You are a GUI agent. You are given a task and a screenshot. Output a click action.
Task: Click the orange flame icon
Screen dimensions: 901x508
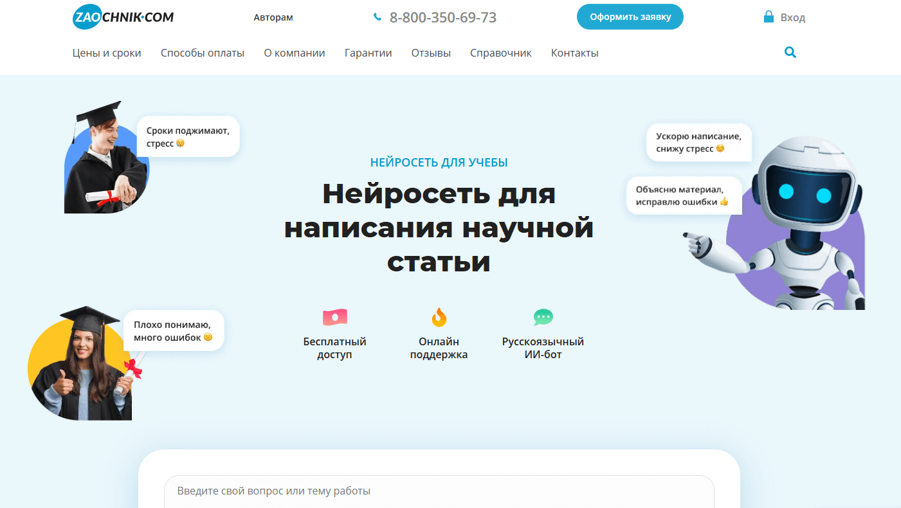pyautogui.click(x=439, y=317)
